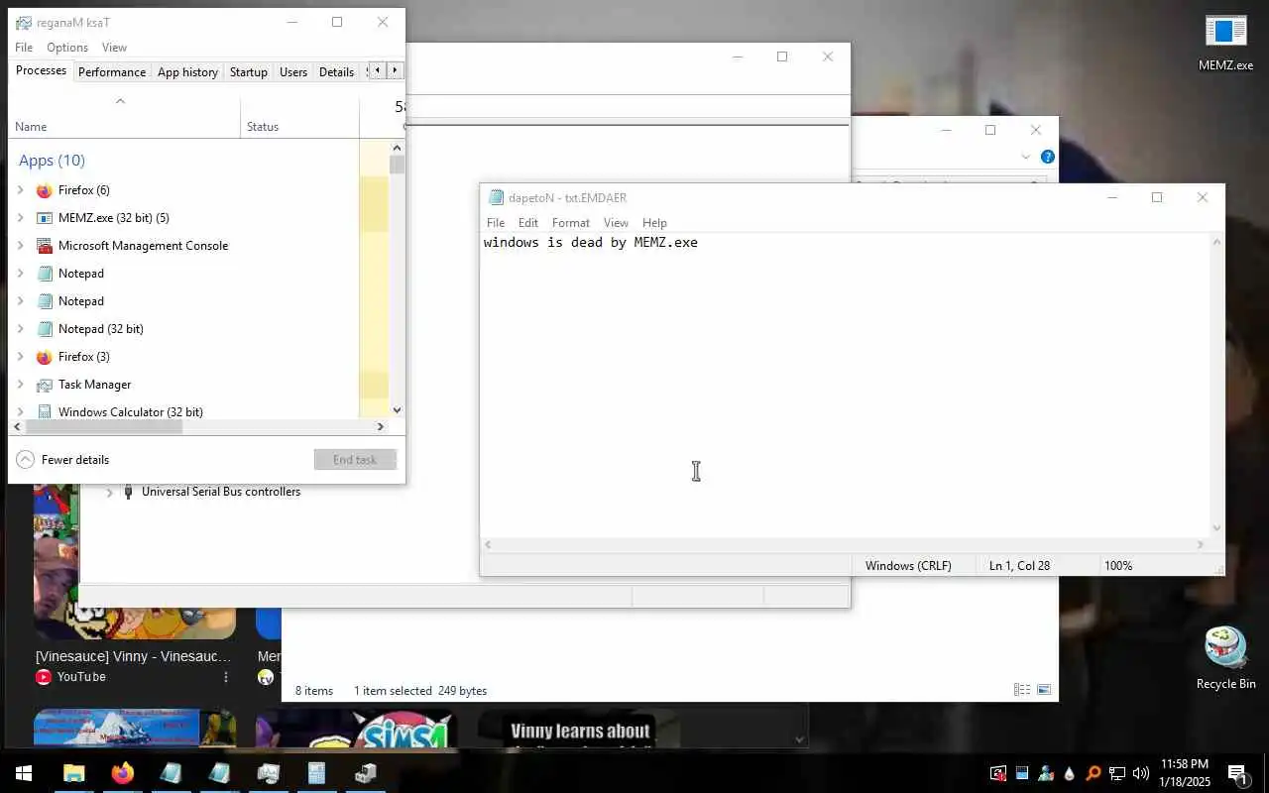Image resolution: width=1269 pixels, height=793 pixels.
Task: Switch to Task Manager on the taskbar
Action: (x=268, y=773)
